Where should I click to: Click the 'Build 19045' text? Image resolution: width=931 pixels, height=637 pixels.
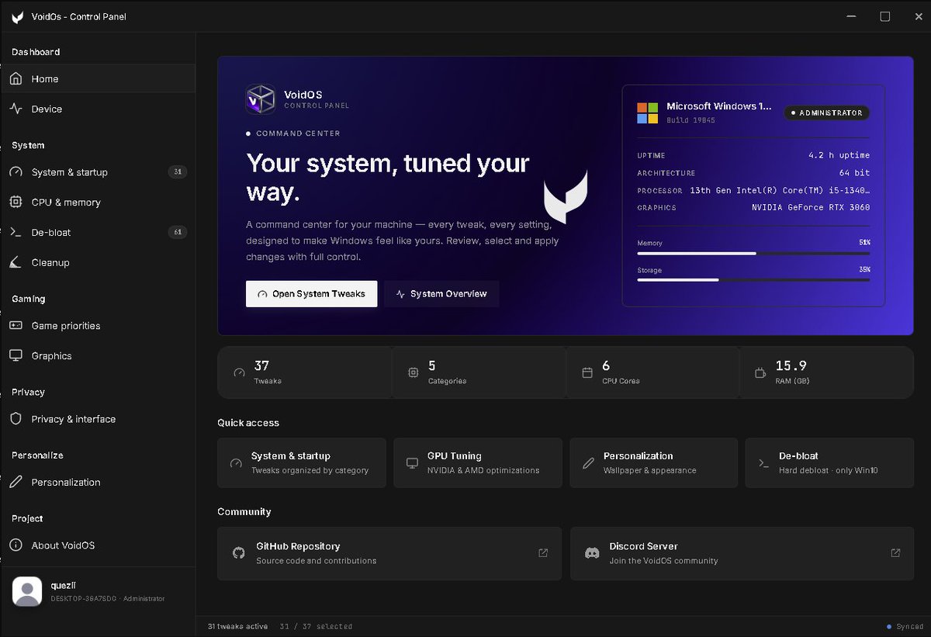[x=690, y=120]
